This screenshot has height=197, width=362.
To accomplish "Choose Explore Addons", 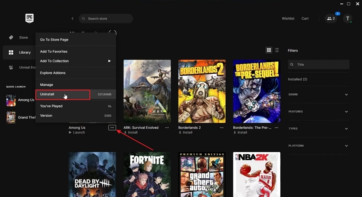I will tap(76, 73).
